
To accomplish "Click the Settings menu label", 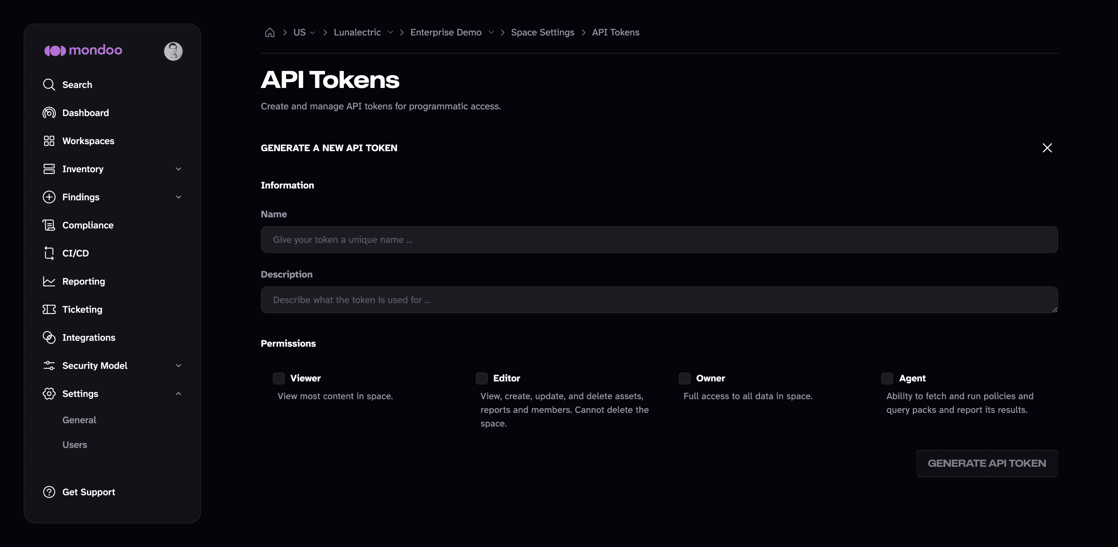I will pos(80,394).
